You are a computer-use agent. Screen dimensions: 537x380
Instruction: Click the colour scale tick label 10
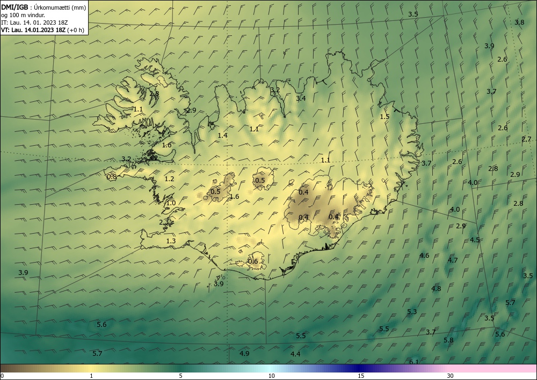[x=272, y=376]
